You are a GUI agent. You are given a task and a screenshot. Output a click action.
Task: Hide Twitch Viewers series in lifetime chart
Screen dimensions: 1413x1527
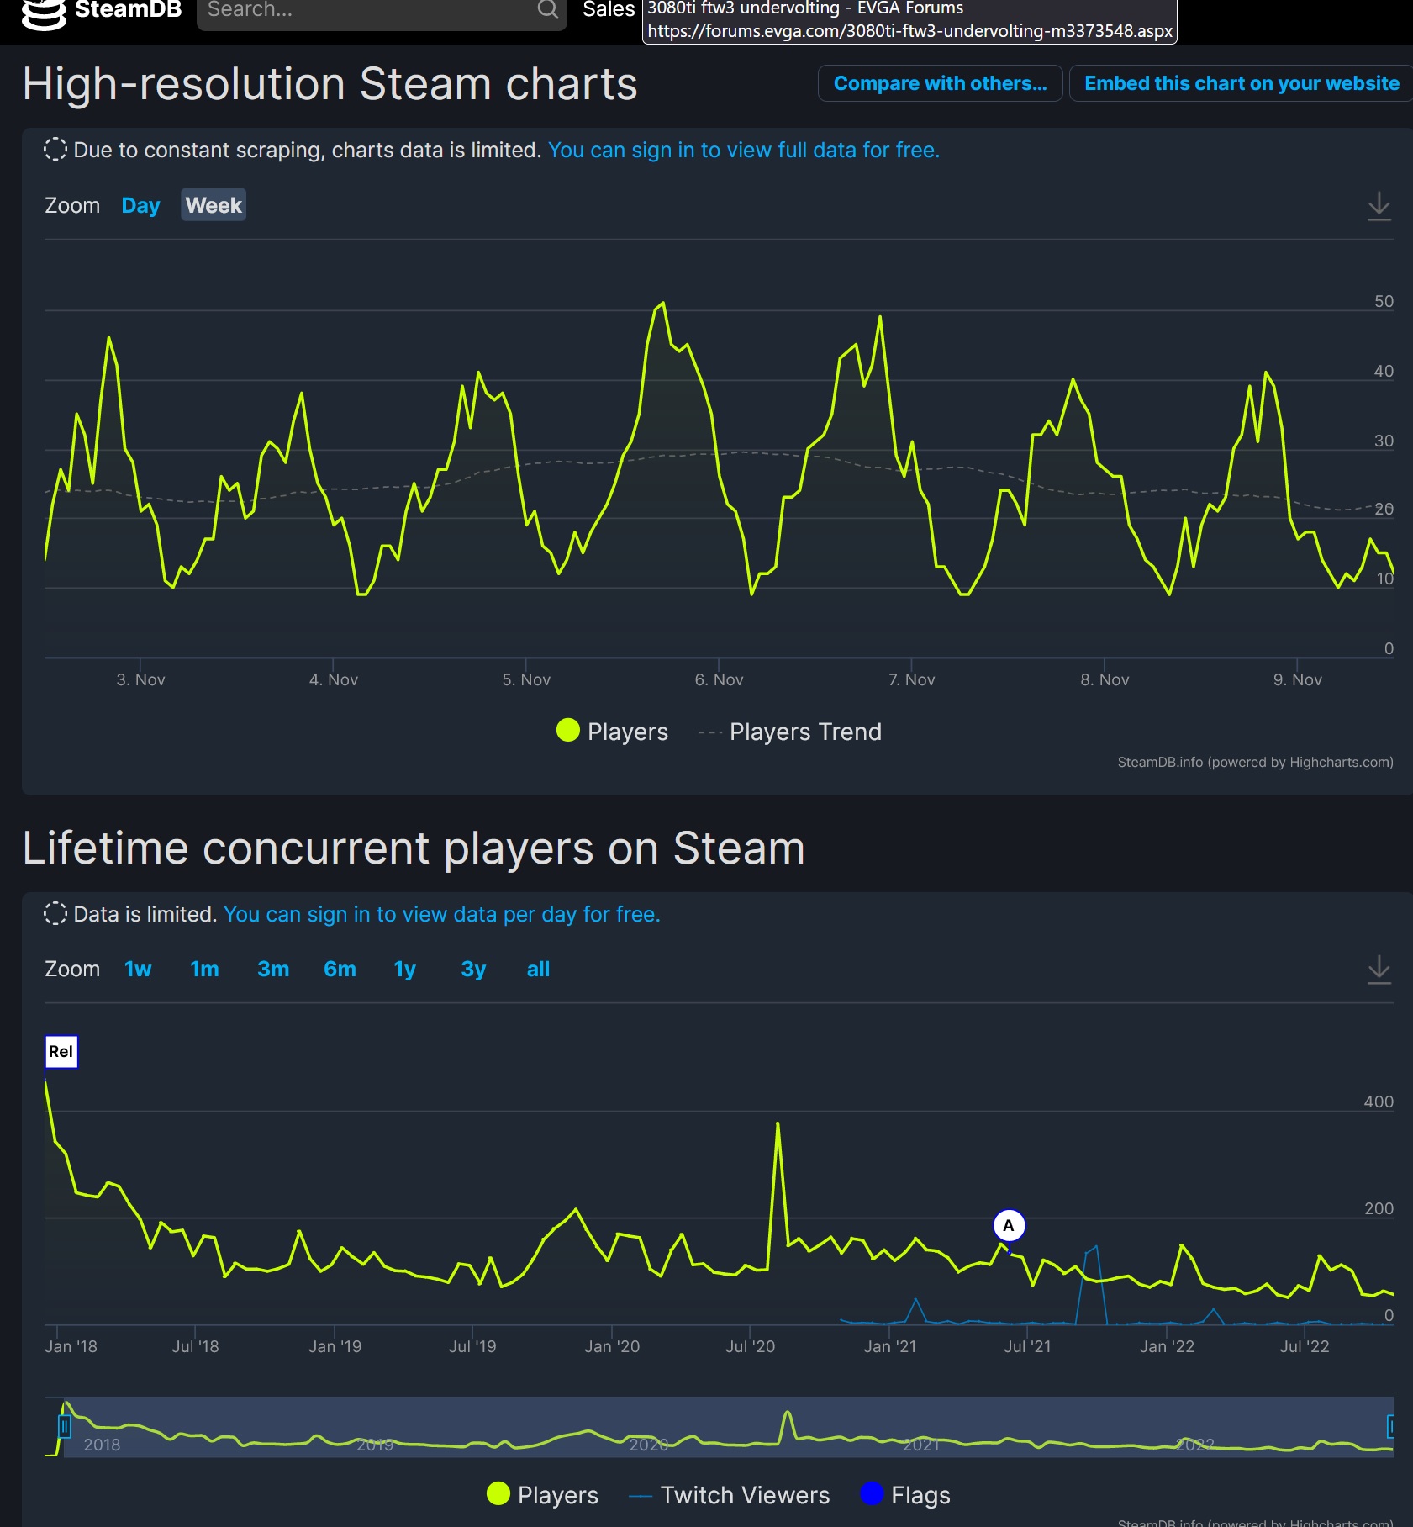(x=730, y=1495)
